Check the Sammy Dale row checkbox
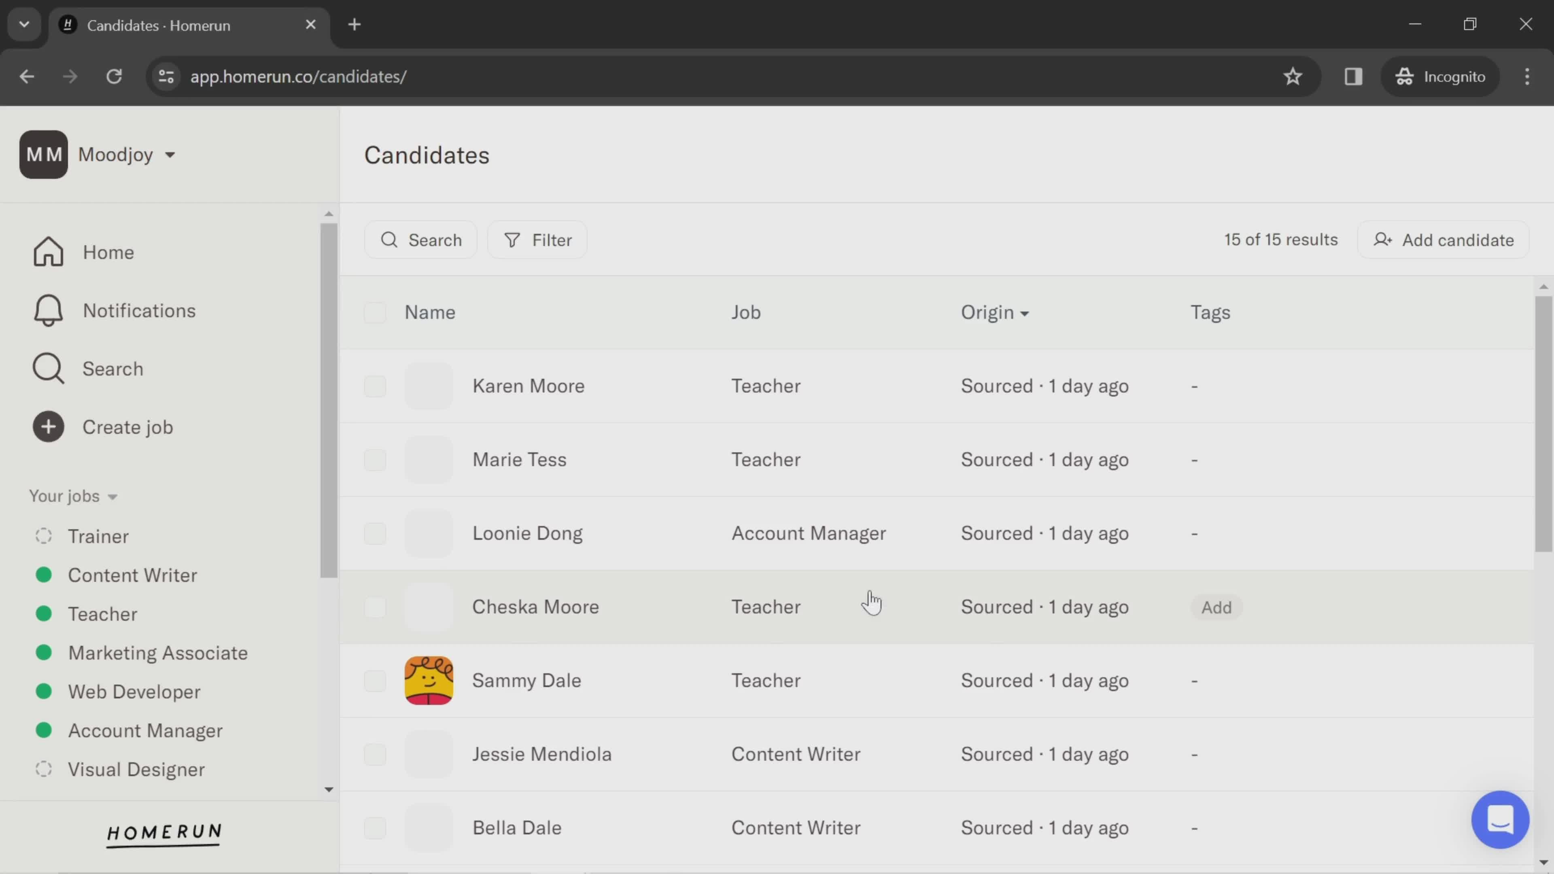 pyautogui.click(x=375, y=681)
